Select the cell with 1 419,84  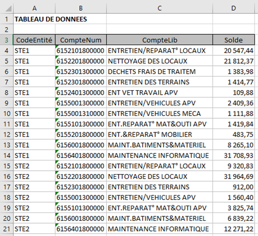point(234,124)
